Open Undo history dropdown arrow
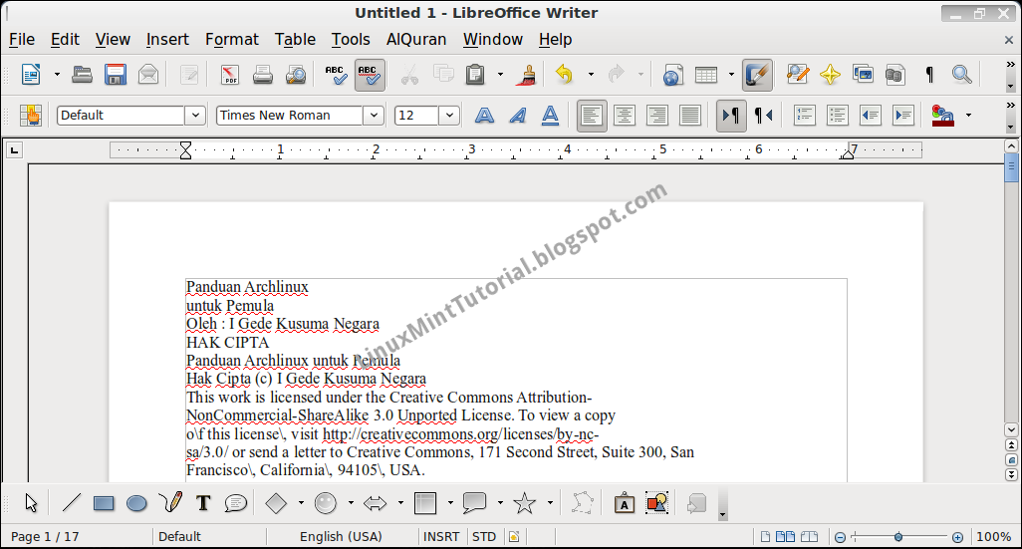 click(x=591, y=75)
